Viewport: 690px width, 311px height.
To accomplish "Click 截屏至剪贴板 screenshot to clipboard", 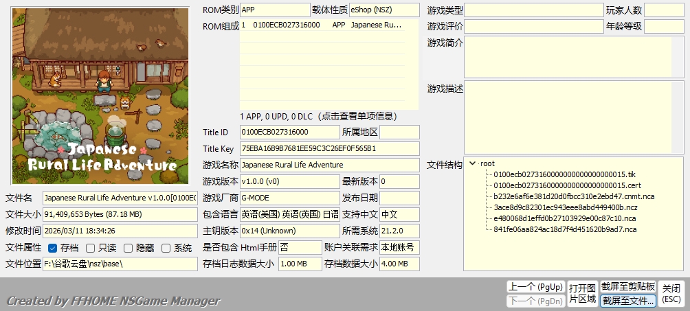I will (x=627, y=286).
